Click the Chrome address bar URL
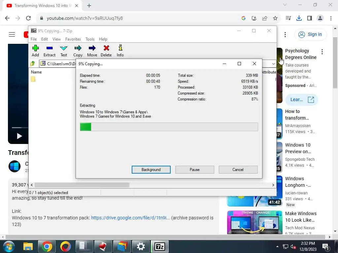This screenshot has width=338, height=253. [x=85, y=18]
